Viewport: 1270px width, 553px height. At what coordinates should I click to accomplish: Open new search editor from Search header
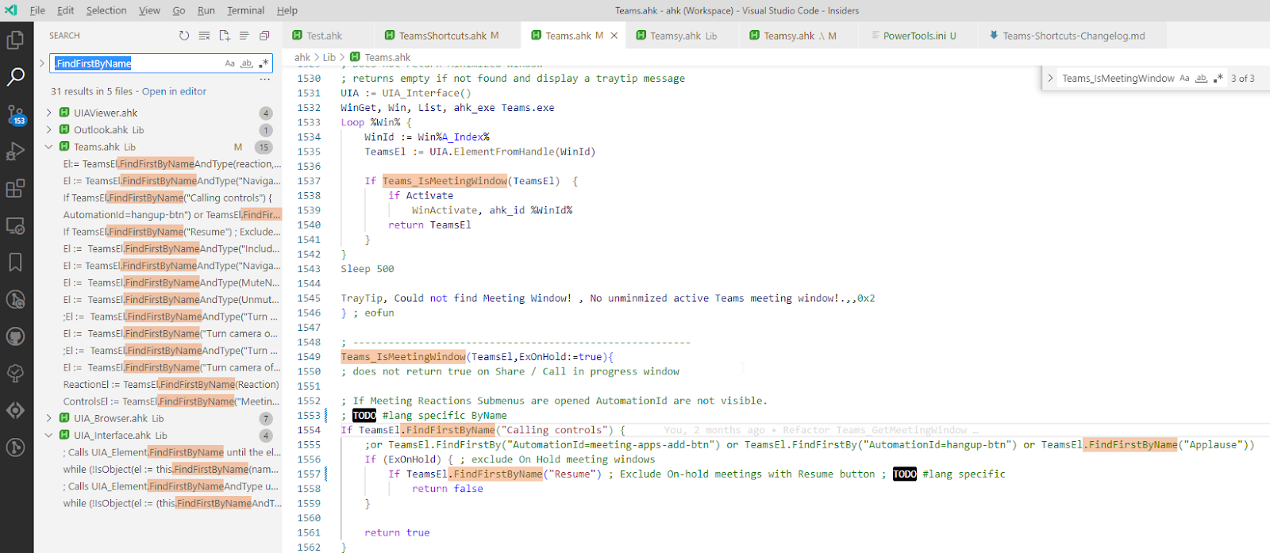225,36
